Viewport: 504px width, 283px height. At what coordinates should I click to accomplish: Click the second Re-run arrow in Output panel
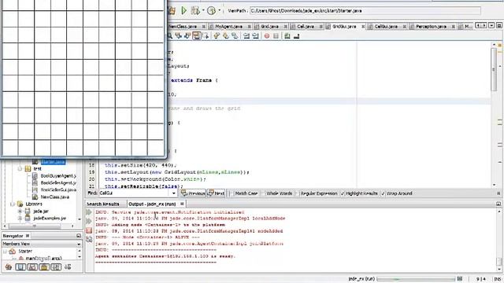tap(89, 221)
